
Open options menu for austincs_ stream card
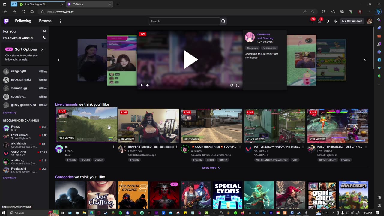[x=240, y=147]
